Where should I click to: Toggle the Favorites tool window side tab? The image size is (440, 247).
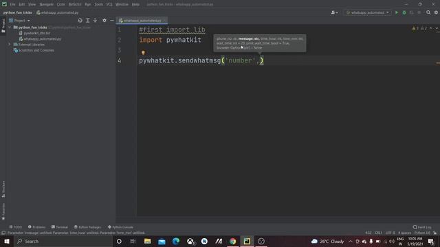pos(3,211)
